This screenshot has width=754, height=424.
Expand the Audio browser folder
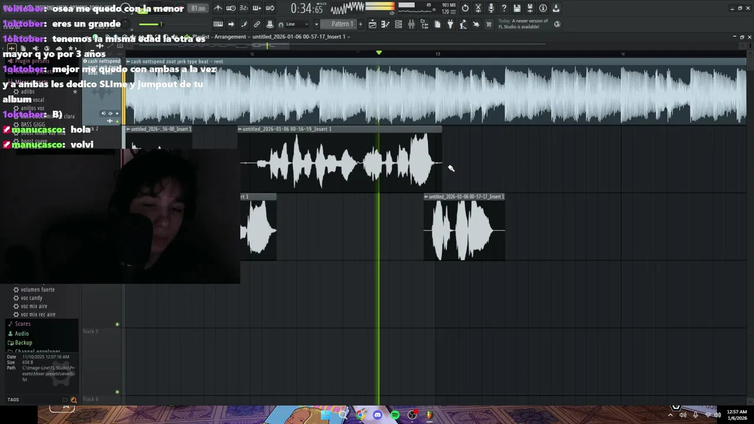[x=21, y=333]
